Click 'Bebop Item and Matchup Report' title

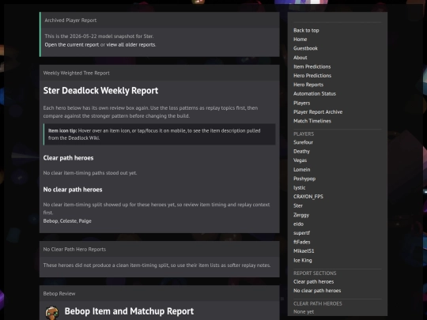(129, 311)
